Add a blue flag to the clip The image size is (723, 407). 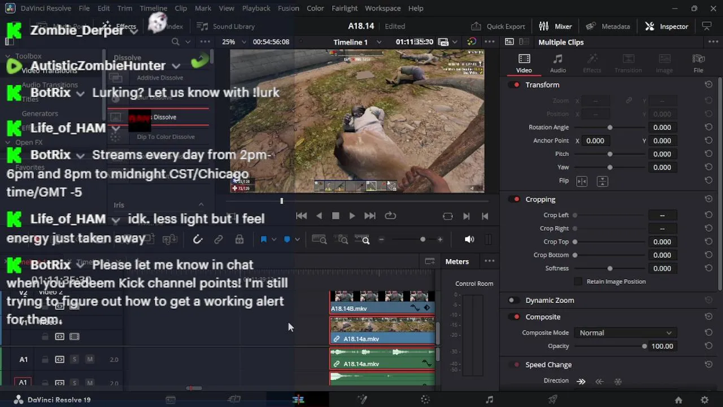point(263,240)
